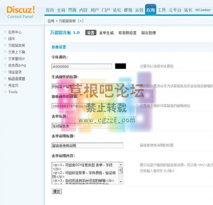
Task: Open the 站长 top menu
Action: click(x=188, y=10)
